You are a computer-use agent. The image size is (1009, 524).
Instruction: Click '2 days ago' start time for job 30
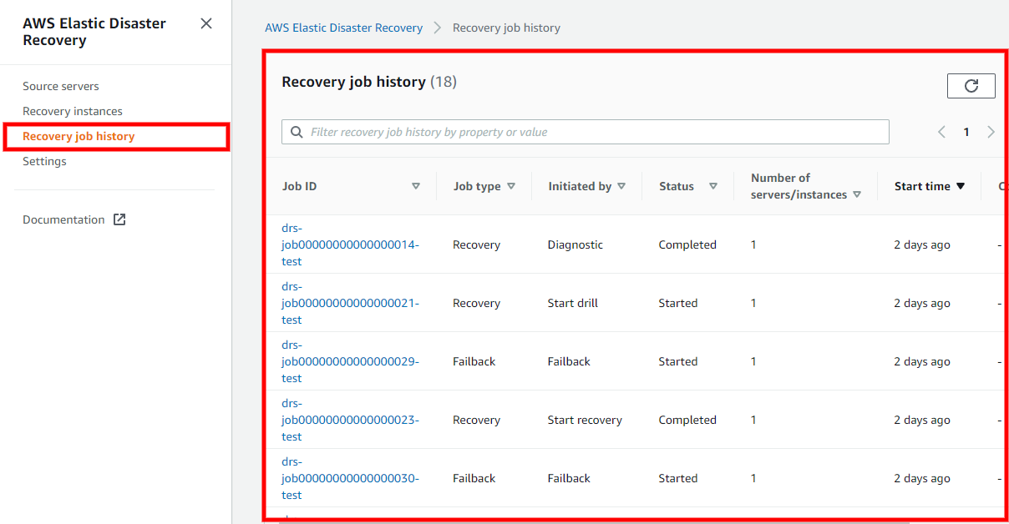[x=922, y=478]
